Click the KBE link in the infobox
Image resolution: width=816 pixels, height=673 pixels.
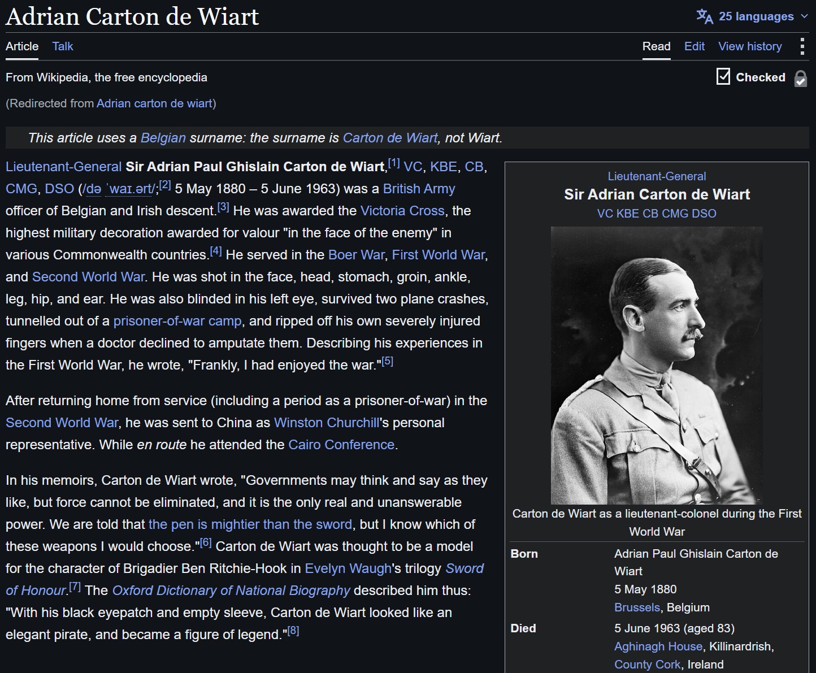point(628,214)
